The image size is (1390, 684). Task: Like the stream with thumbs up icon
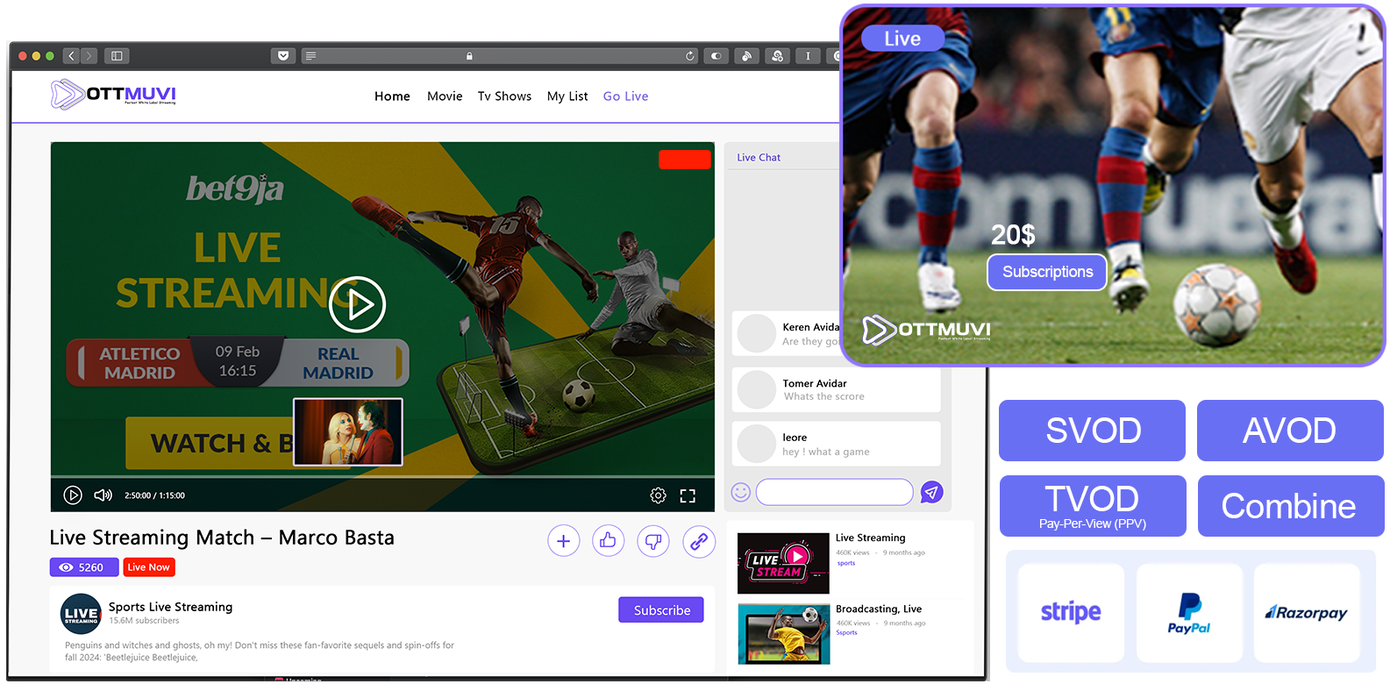609,541
